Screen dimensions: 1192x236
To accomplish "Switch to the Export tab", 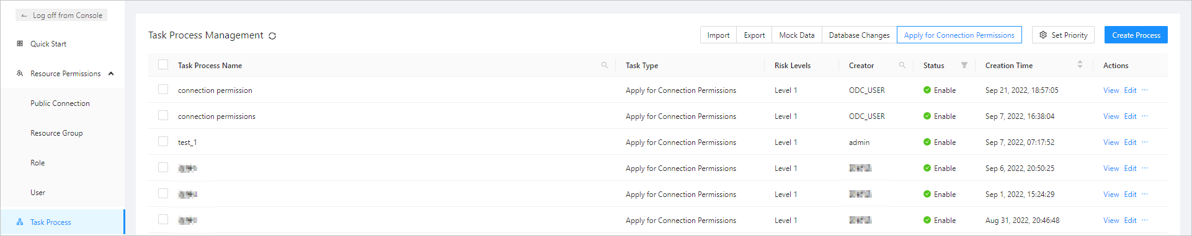I will pos(754,35).
